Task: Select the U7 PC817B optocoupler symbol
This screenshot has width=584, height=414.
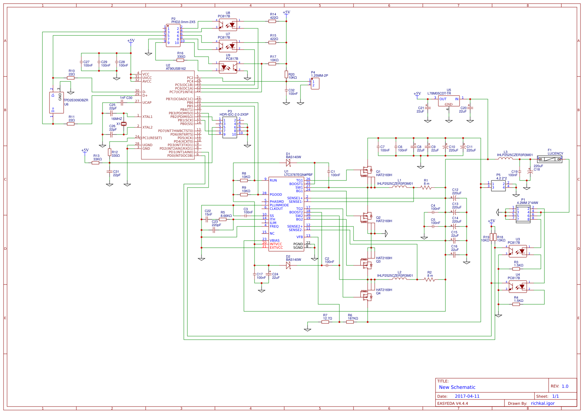Action: click(228, 46)
